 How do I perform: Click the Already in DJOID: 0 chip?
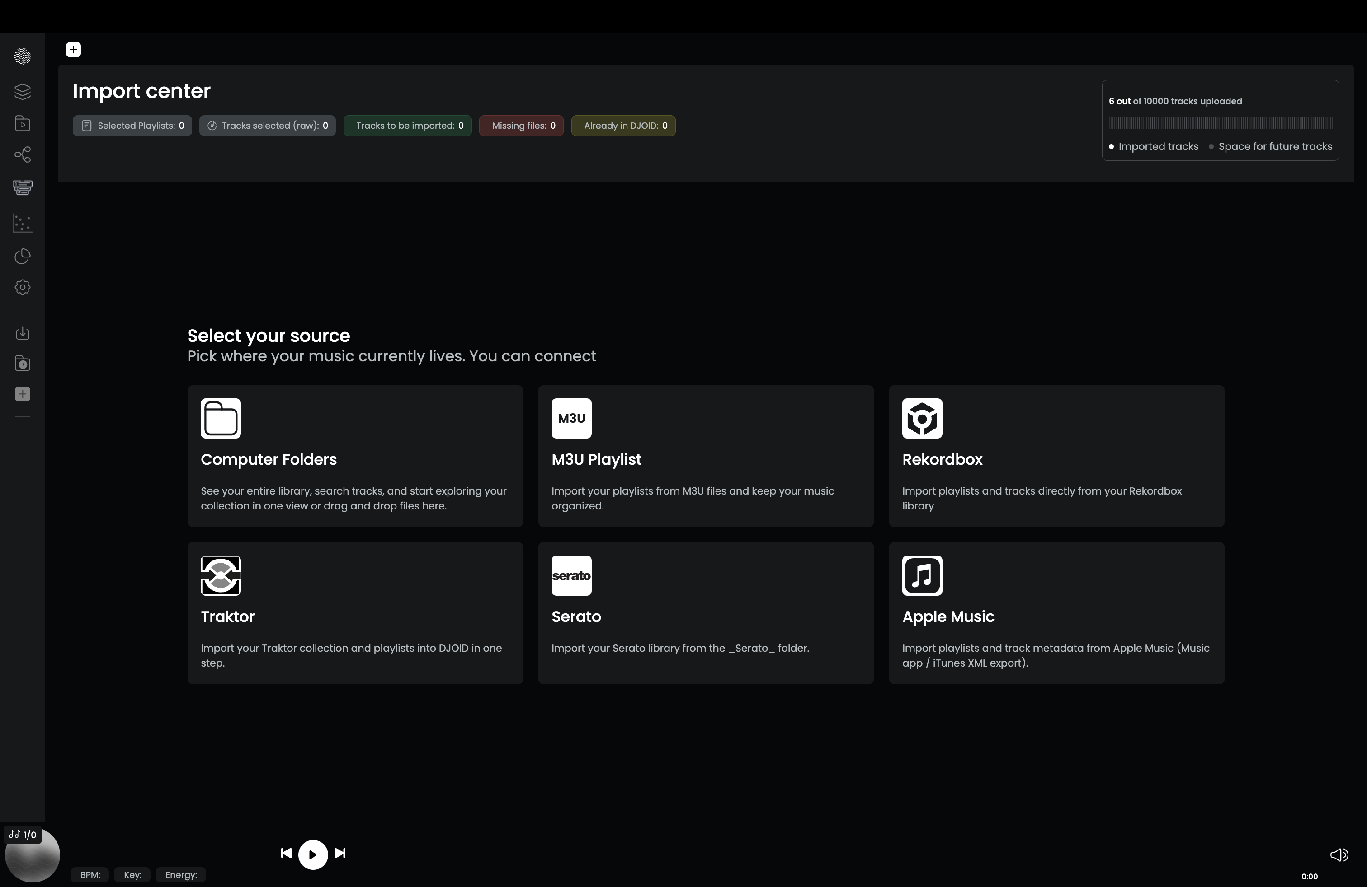click(x=623, y=126)
